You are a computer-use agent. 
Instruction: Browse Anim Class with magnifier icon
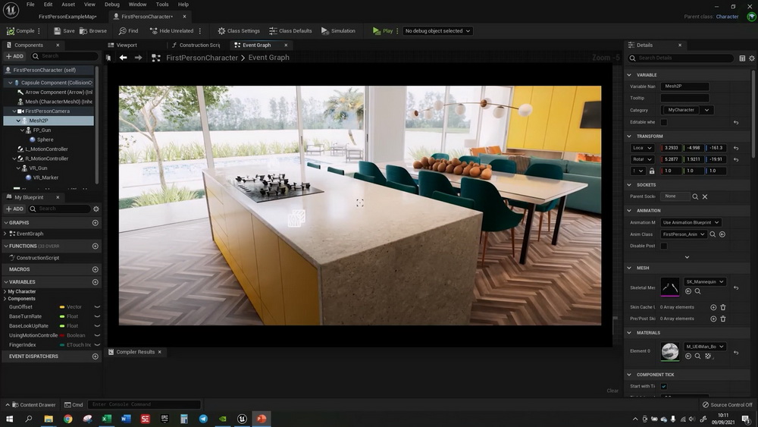[x=713, y=234]
